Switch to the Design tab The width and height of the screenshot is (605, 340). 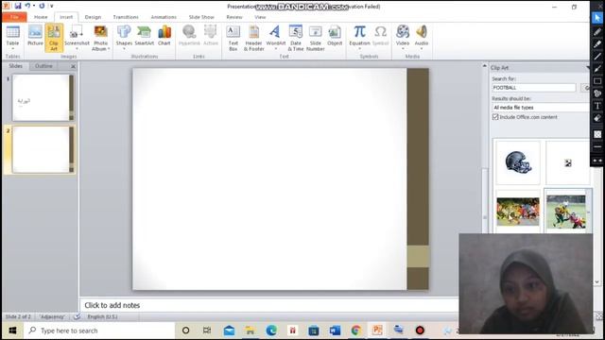tap(93, 17)
